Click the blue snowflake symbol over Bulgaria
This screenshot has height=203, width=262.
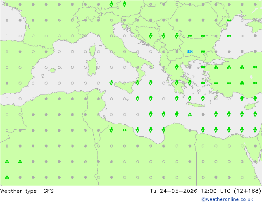point(190,52)
